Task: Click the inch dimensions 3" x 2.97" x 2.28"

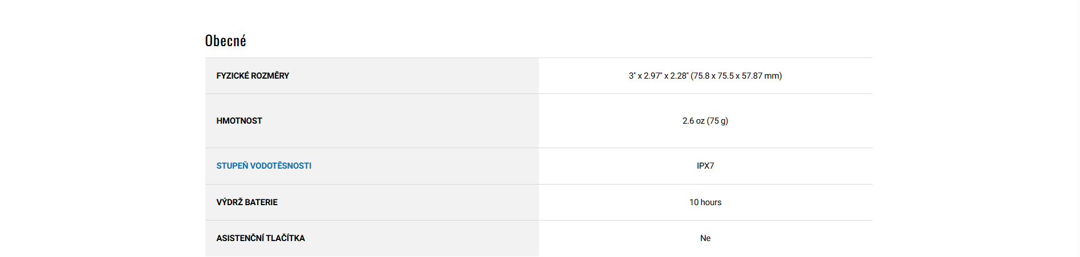Action: (x=658, y=76)
